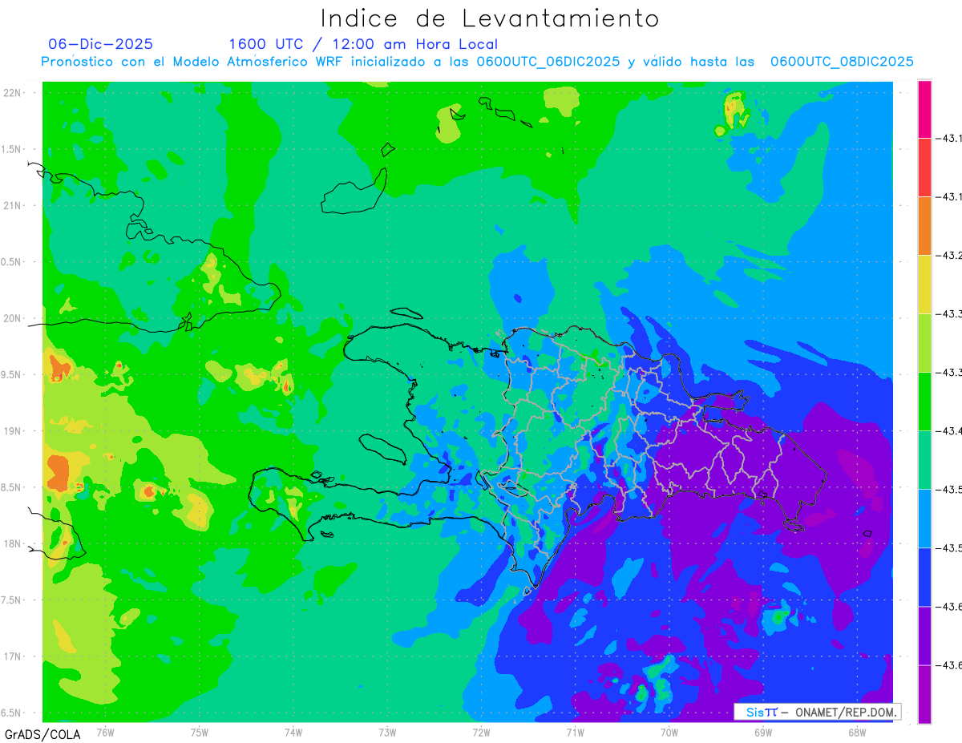
Task: Click the '19N' latitude label
Action: pyautogui.click(x=11, y=431)
